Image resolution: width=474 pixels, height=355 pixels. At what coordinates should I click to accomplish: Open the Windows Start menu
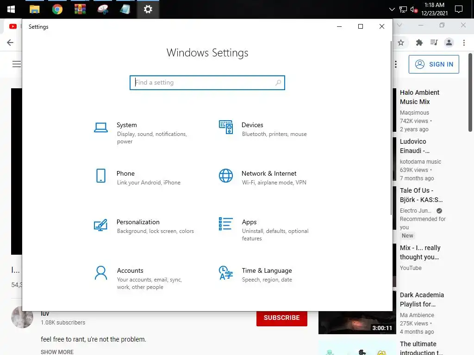(x=11, y=9)
